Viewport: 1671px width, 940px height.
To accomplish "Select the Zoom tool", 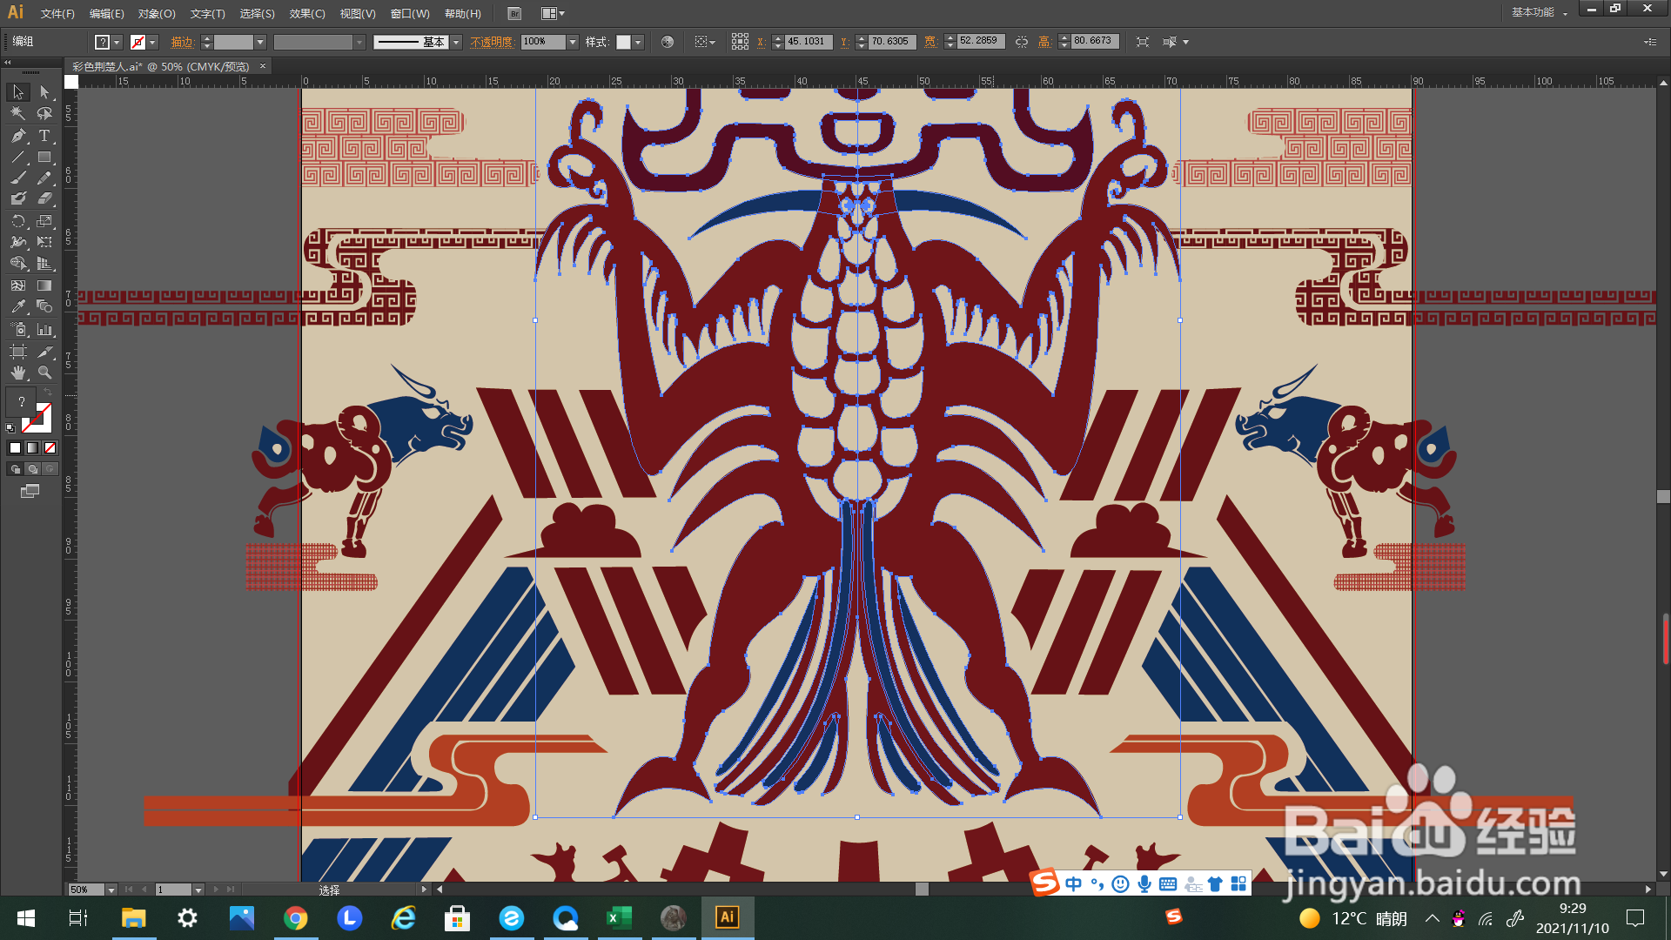I will click(44, 373).
